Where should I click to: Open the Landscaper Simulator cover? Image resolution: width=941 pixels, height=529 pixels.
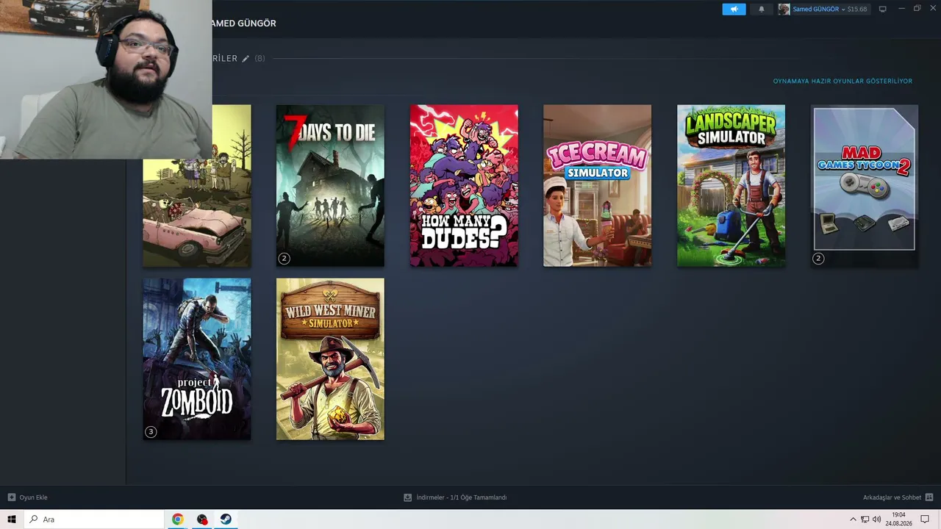click(731, 185)
